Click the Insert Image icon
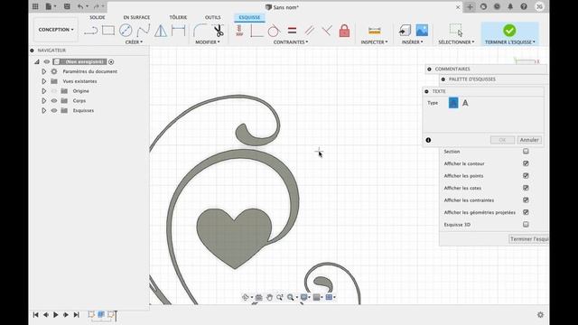 pos(422,31)
